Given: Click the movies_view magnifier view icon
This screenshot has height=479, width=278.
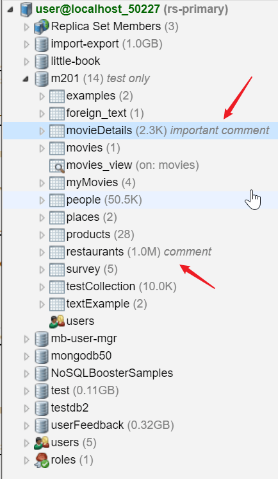Looking at the screenshot, I should 57,166.
